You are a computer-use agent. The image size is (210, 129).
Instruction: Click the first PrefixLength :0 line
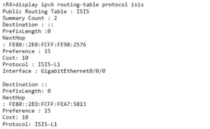tap(27, 31)
